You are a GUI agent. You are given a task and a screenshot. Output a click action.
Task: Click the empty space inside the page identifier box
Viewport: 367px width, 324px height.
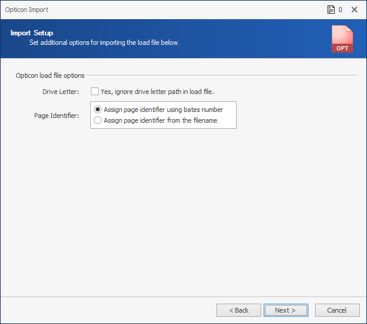(228, 120)
